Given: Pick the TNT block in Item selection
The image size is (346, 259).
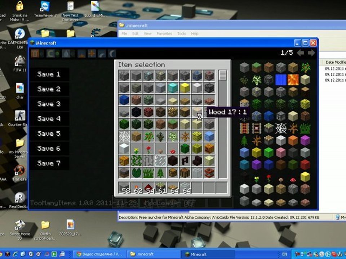Looking at the screenshot, I should 209,173.
